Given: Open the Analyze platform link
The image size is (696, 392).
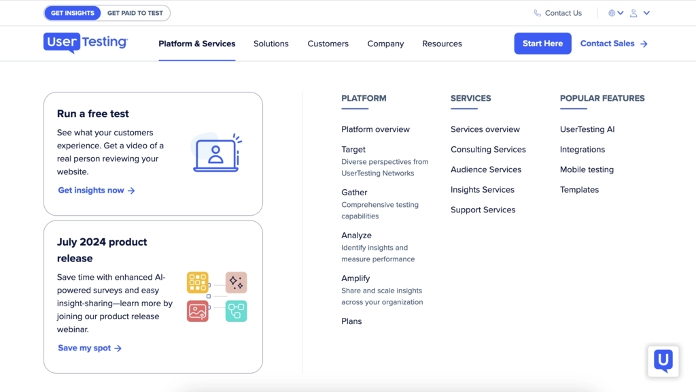Looking at the screenshot, I should pyautogui.click(x=356, y=235).
